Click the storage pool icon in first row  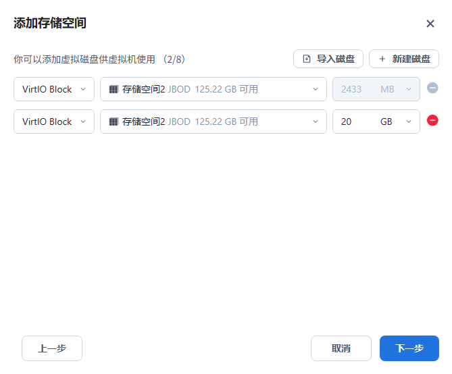(x=114, y=89)
